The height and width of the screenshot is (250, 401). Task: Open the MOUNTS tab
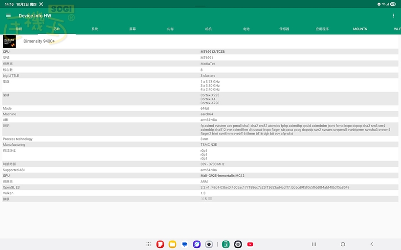[x=360, y=29]
